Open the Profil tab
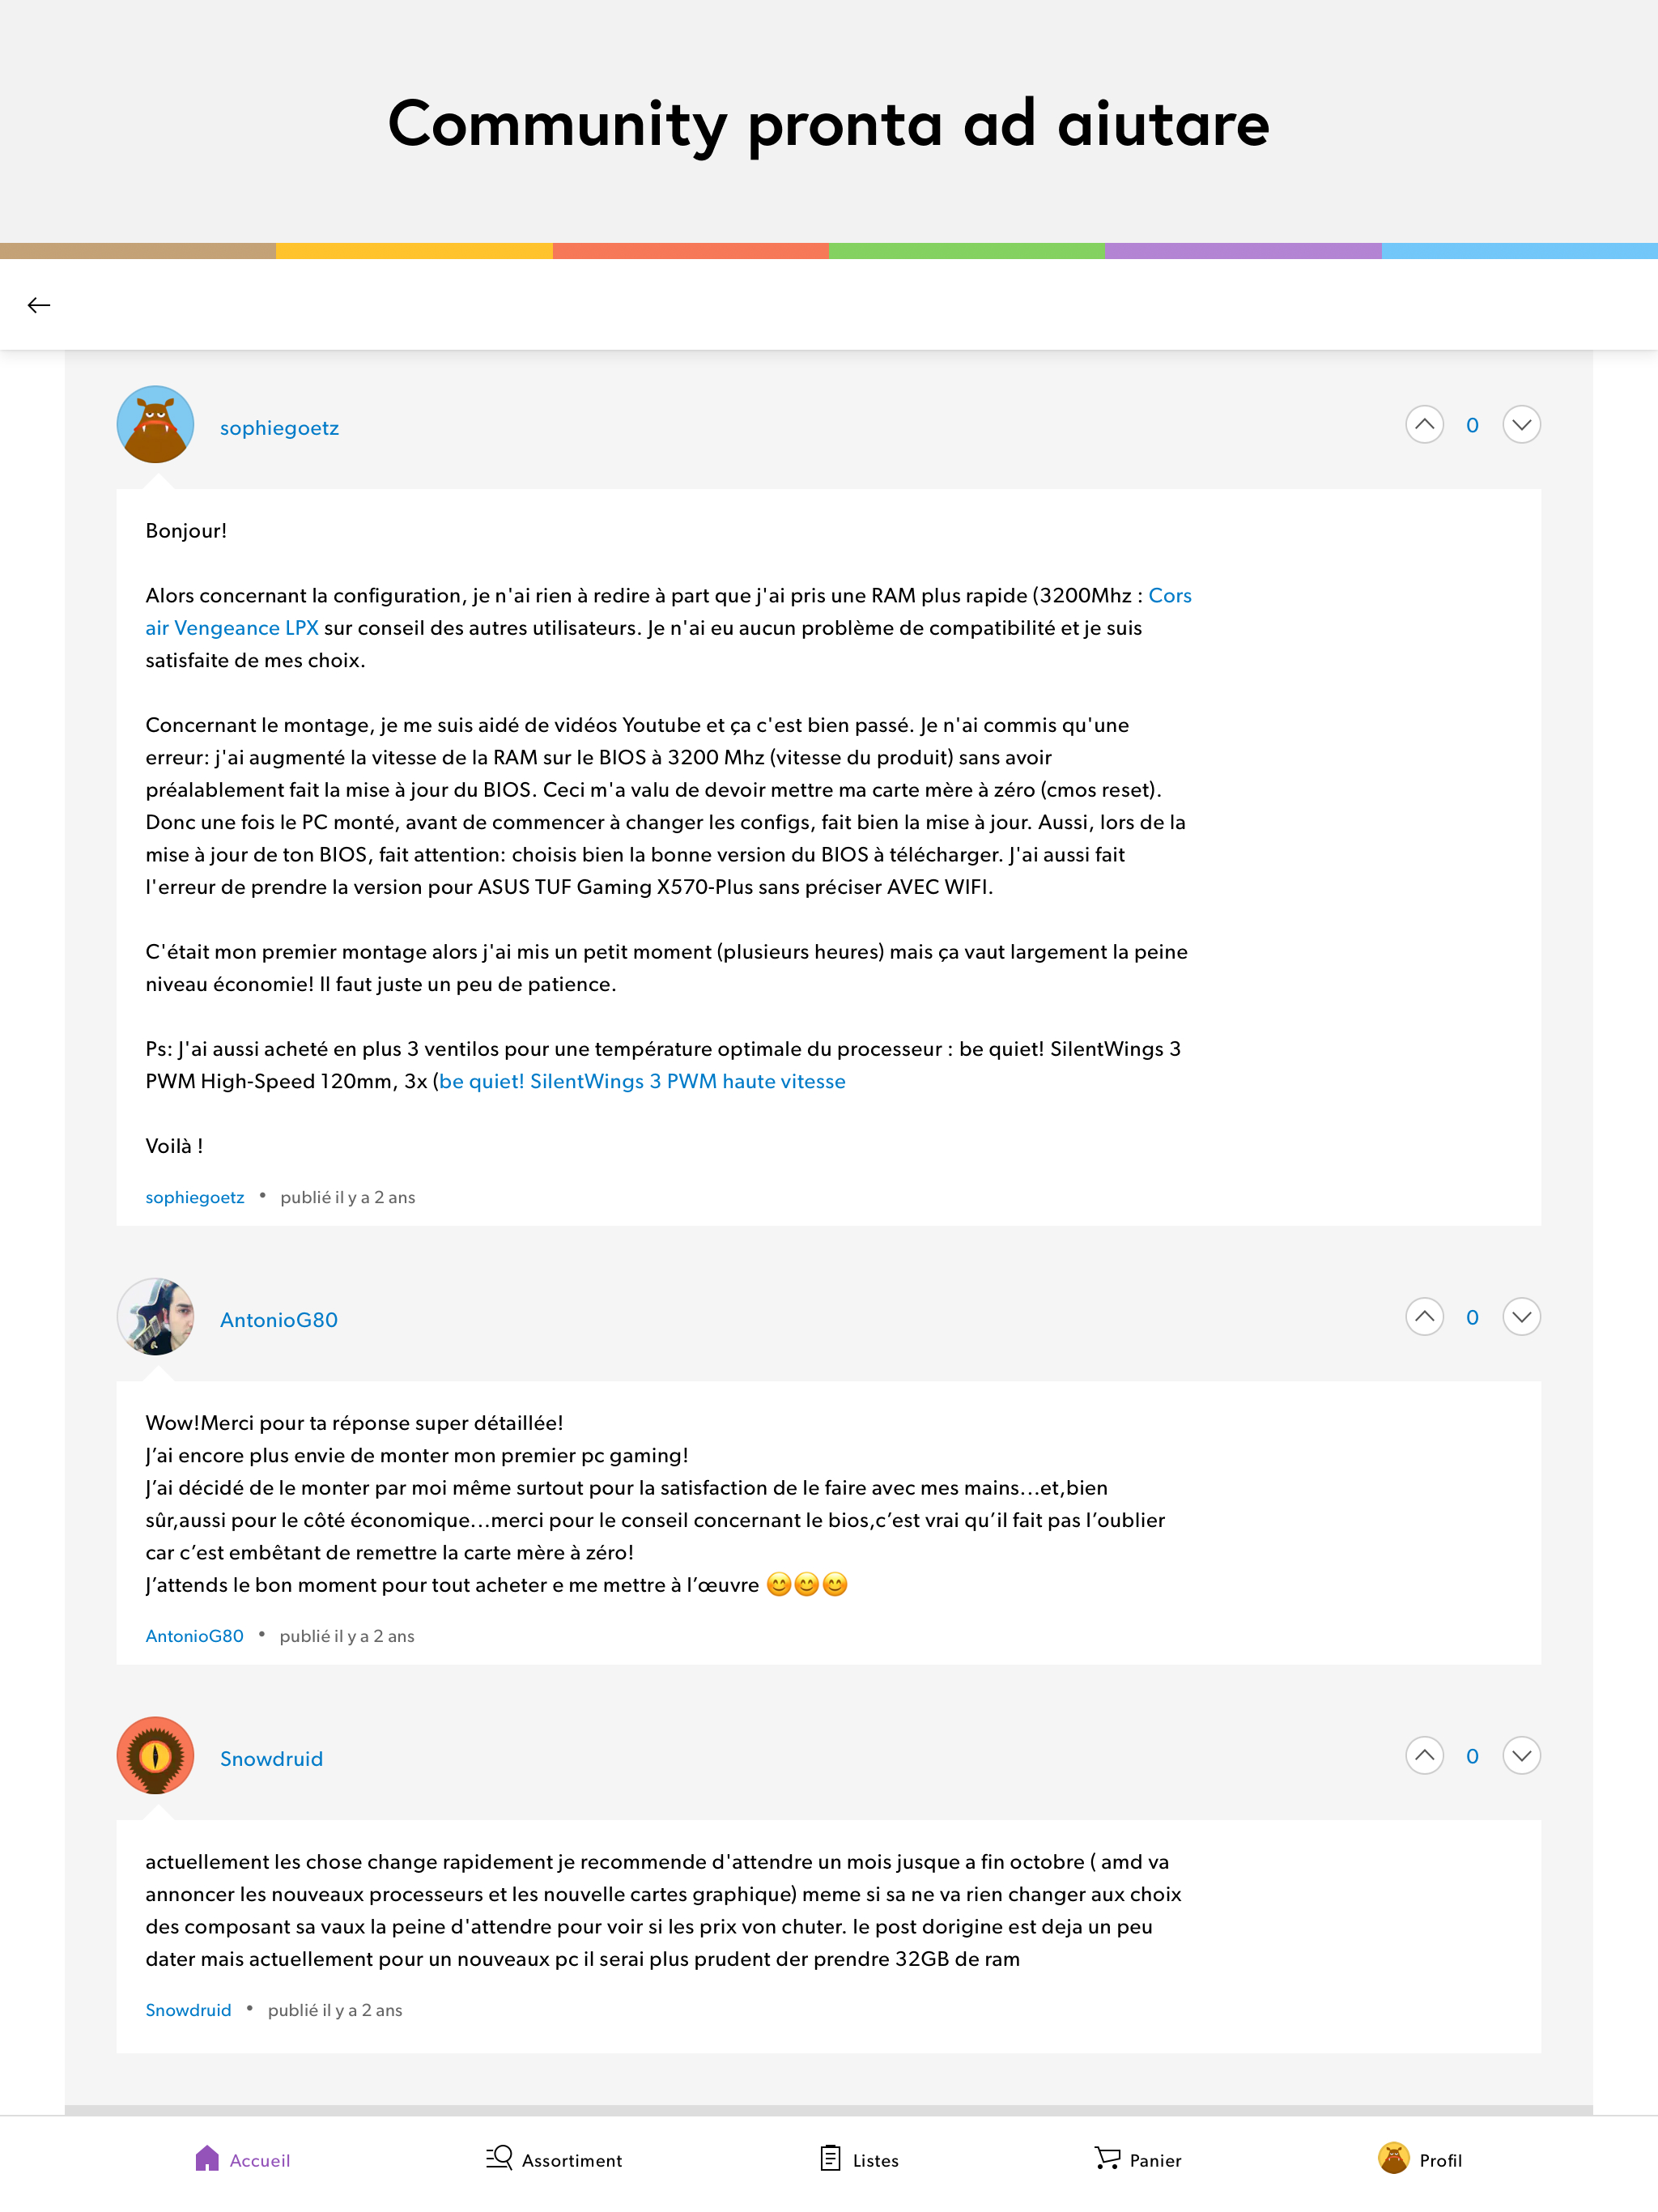Screen dimensions: 1658x2212 click(x=1420, y=2160)
